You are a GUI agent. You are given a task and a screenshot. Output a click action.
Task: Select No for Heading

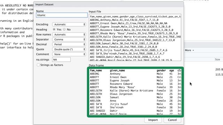[x=64, y=29]
